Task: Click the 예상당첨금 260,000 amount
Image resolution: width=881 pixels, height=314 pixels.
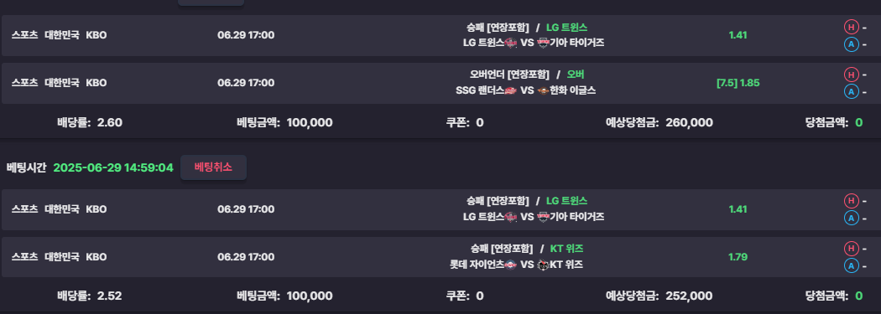Action: click(x=689, y=123)
